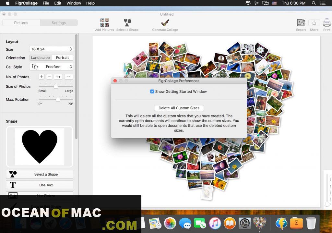Click the US flag input source icon
The width and height of the screenshot is (332, 233).
pos(274,3)
